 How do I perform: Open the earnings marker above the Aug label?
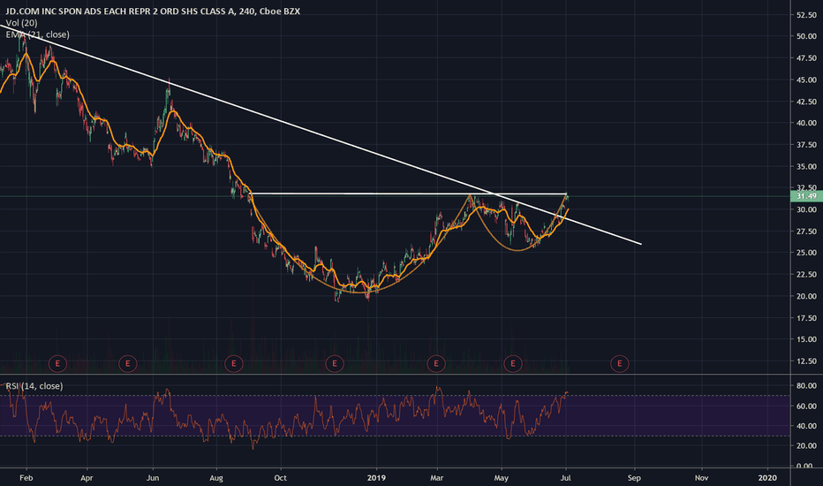[234, 363]
